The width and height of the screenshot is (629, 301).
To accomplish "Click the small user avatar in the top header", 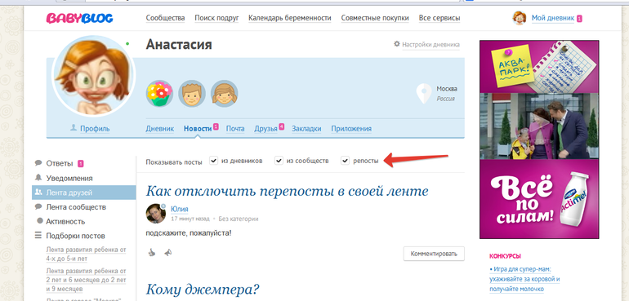I will click(519, 18).
